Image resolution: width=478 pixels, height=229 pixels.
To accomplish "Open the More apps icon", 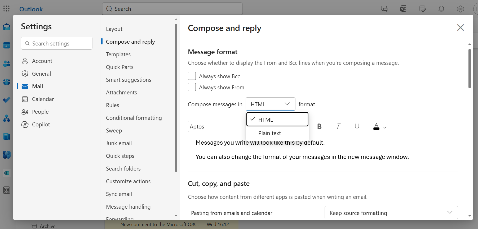I will (x=7, y=190).
